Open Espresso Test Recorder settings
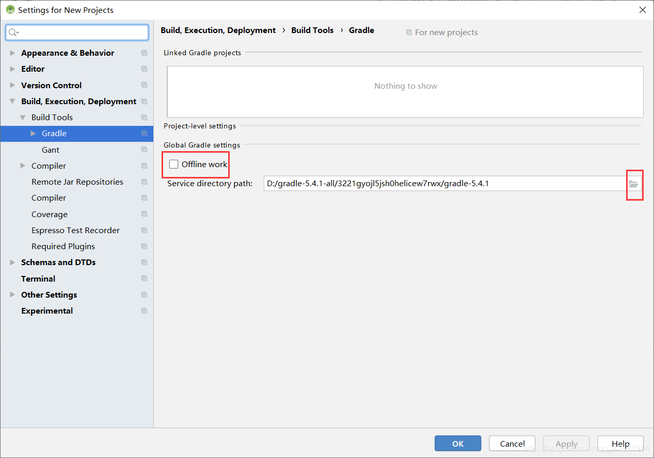 click(x=75, y=231)
